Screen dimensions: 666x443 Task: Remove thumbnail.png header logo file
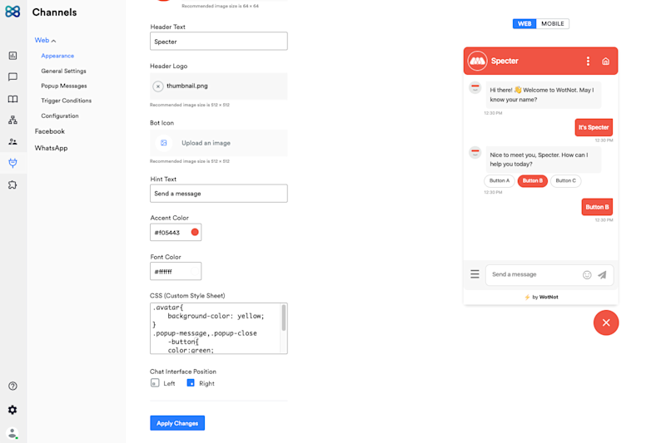[158, 86]
